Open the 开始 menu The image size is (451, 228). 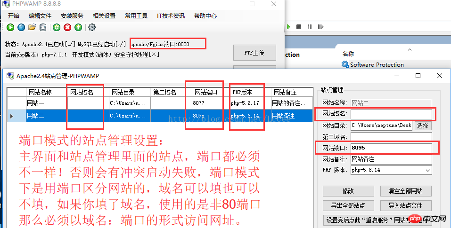click(x=14, y=16)
